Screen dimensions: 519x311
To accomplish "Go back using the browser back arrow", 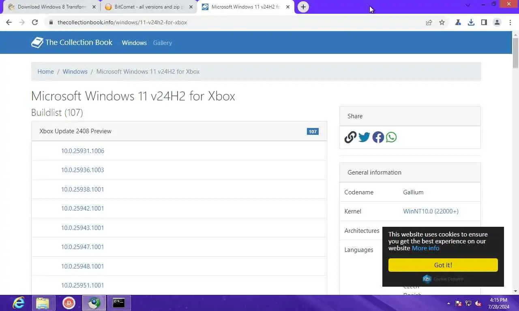I will [9, 23].
